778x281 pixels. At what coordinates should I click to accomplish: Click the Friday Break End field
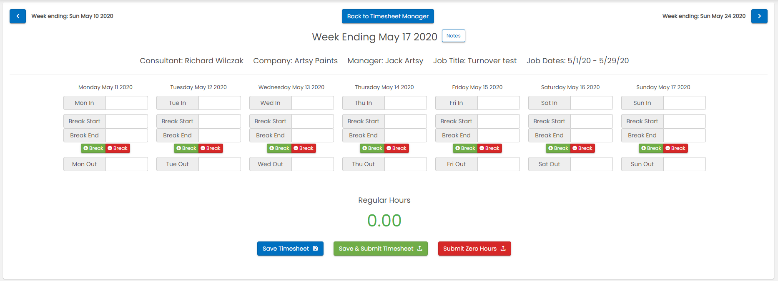[x=499, y=135]
